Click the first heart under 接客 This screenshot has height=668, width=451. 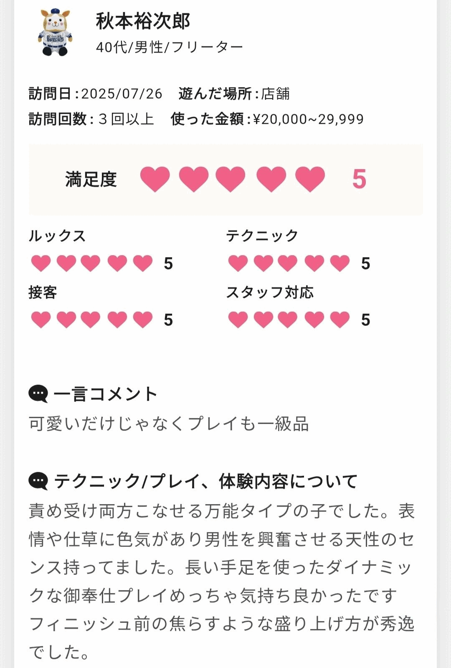41,320
